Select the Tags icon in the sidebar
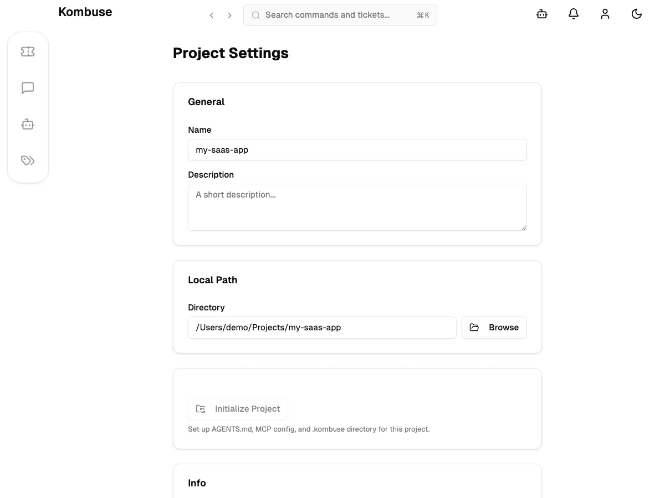 coord(28,160)
